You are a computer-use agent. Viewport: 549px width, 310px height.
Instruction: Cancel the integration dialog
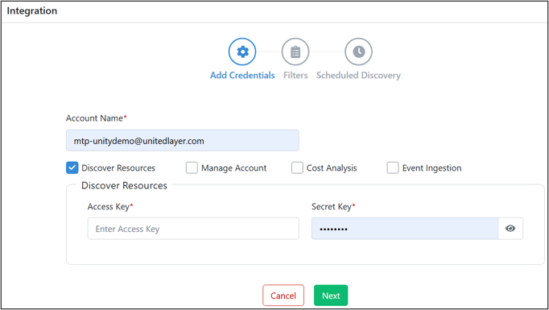[283, 296]
